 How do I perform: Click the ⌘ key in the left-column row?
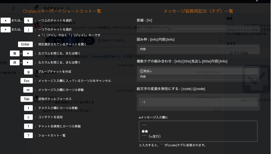(15, 53)
